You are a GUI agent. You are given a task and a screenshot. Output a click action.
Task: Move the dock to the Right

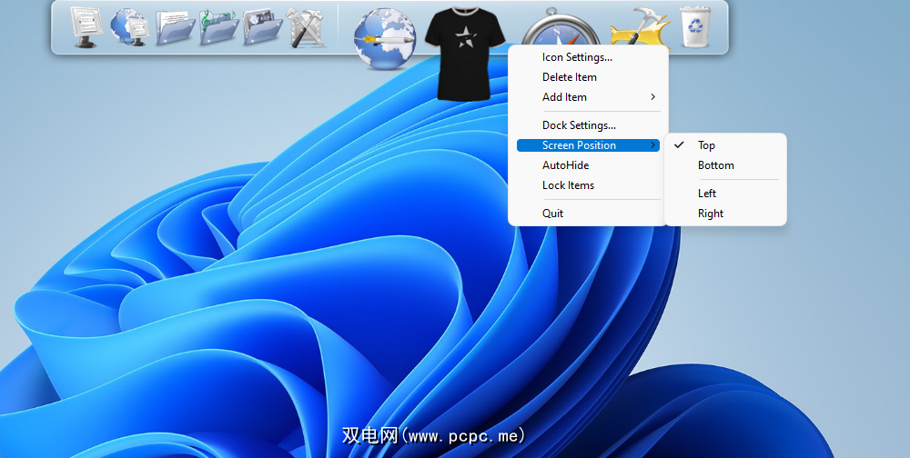pos(711,214)
